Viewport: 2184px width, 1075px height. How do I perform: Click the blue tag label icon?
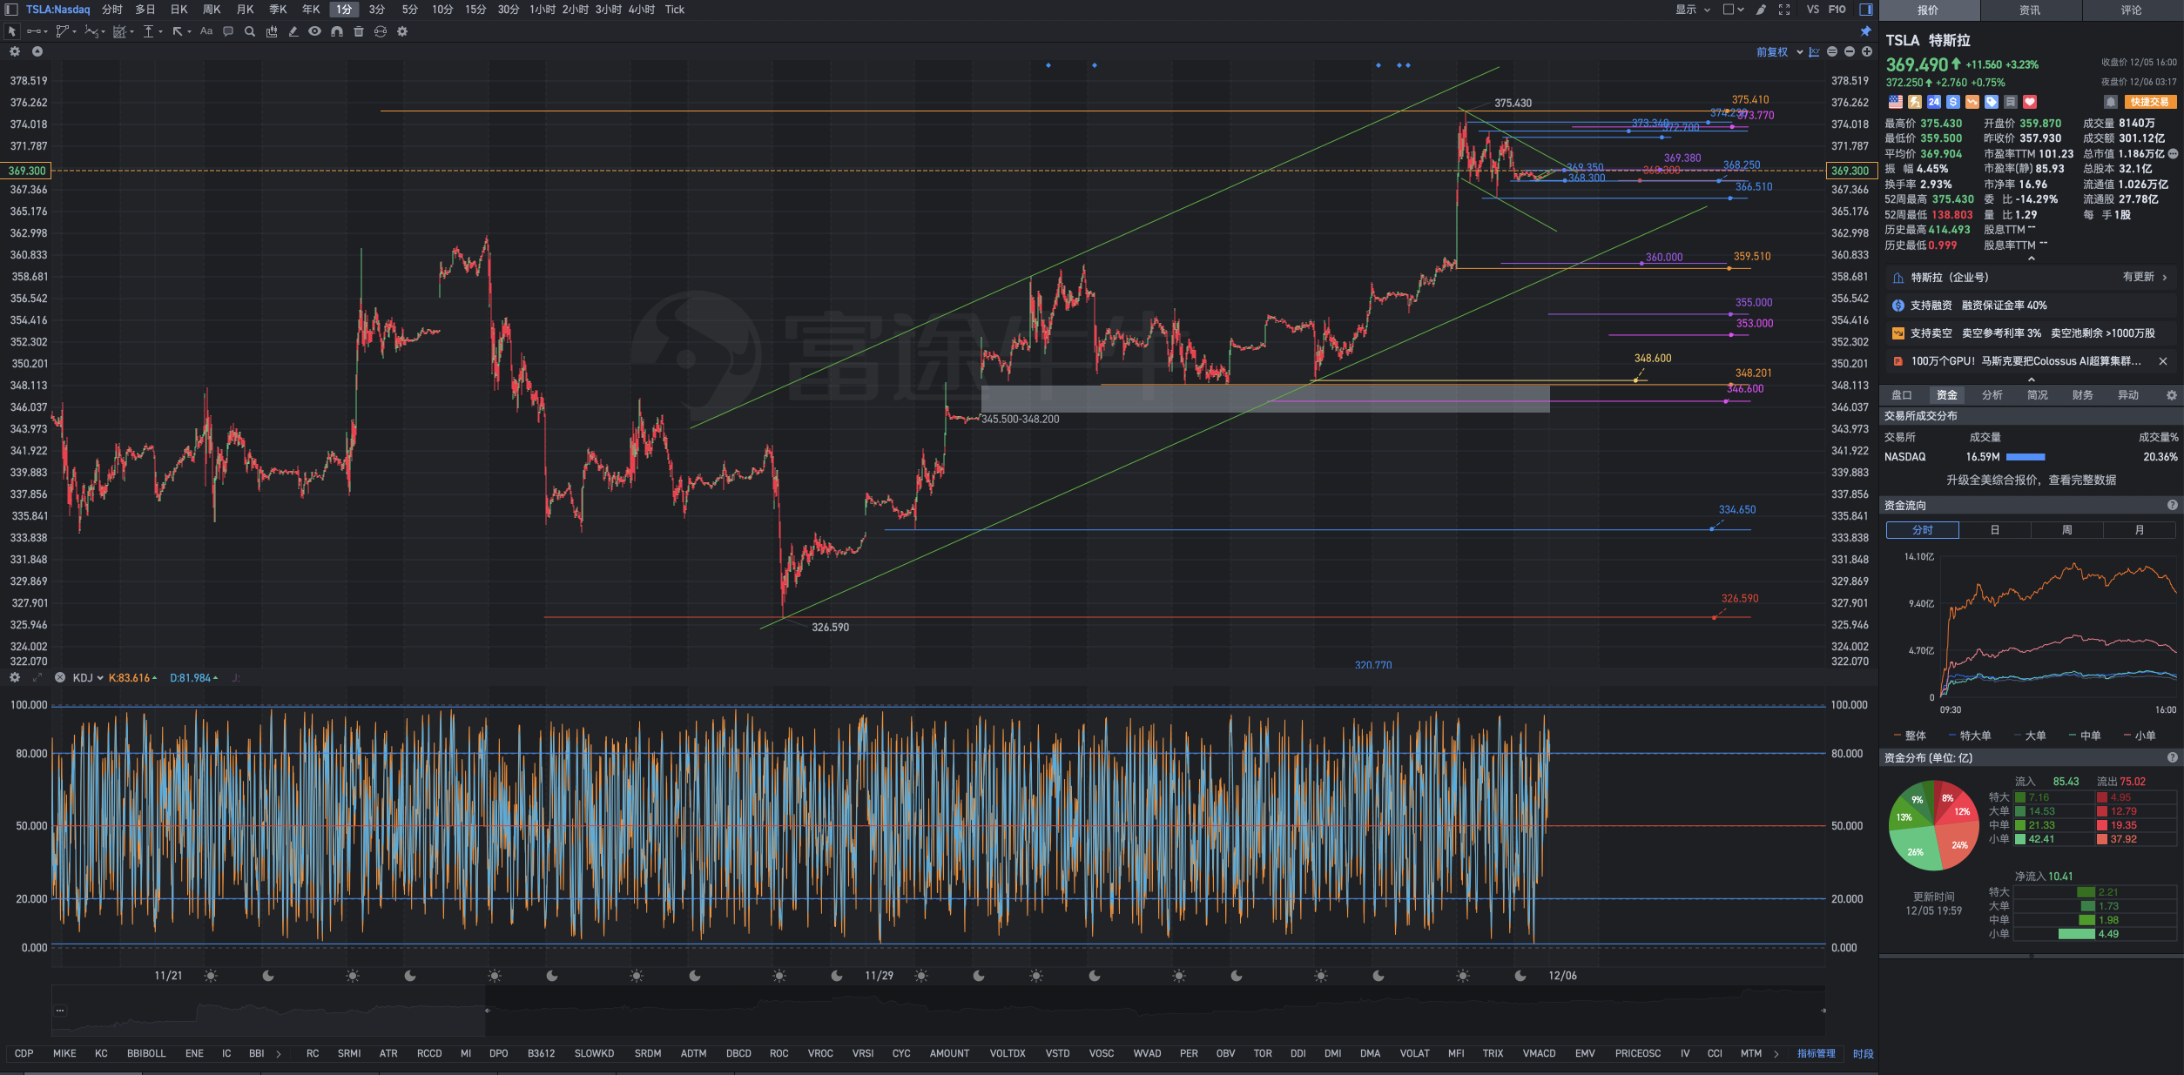(x=1992, y=102)
